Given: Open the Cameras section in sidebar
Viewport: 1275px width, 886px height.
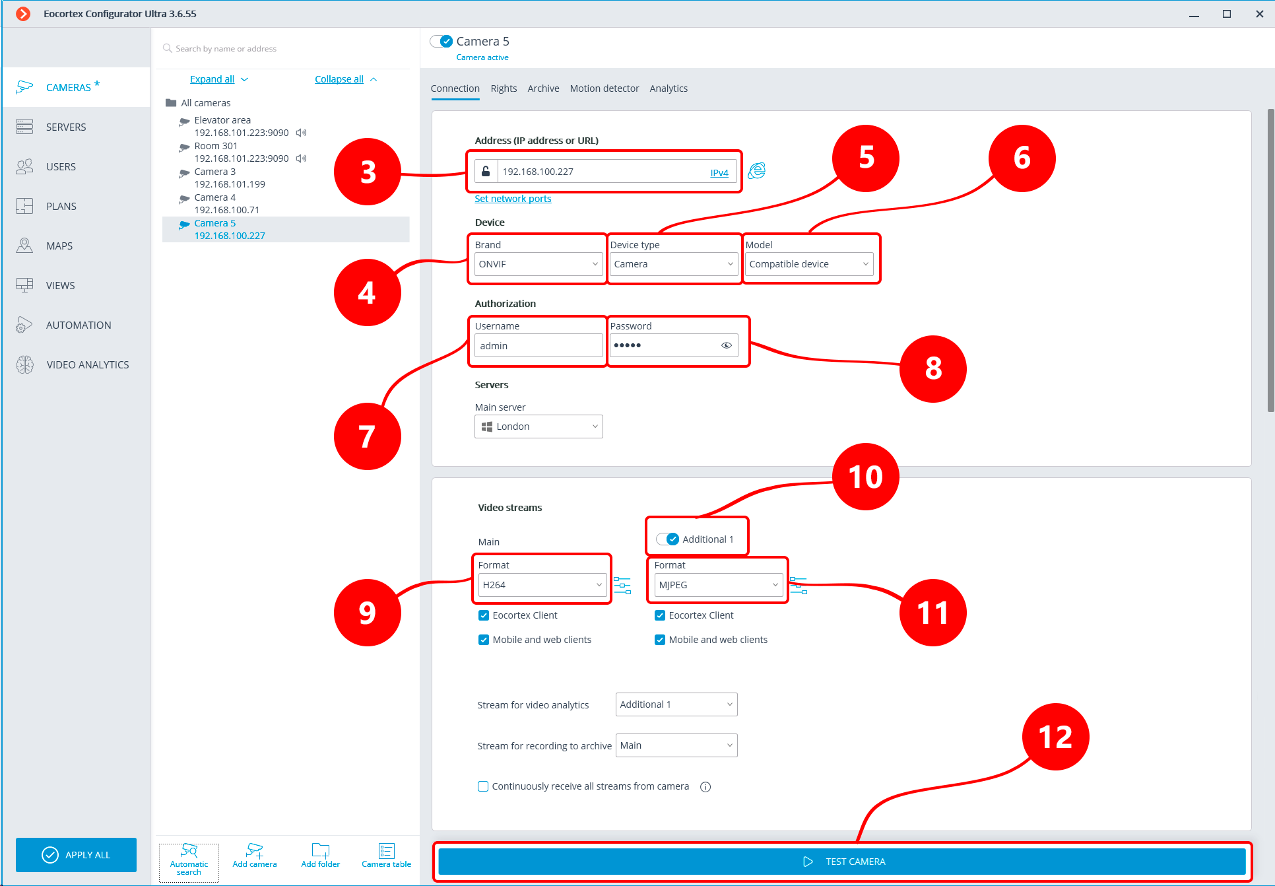Looking at the screenshot, I should click(x=76, y=87).
